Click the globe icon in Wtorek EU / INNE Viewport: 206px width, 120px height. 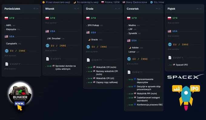(48, 46)
